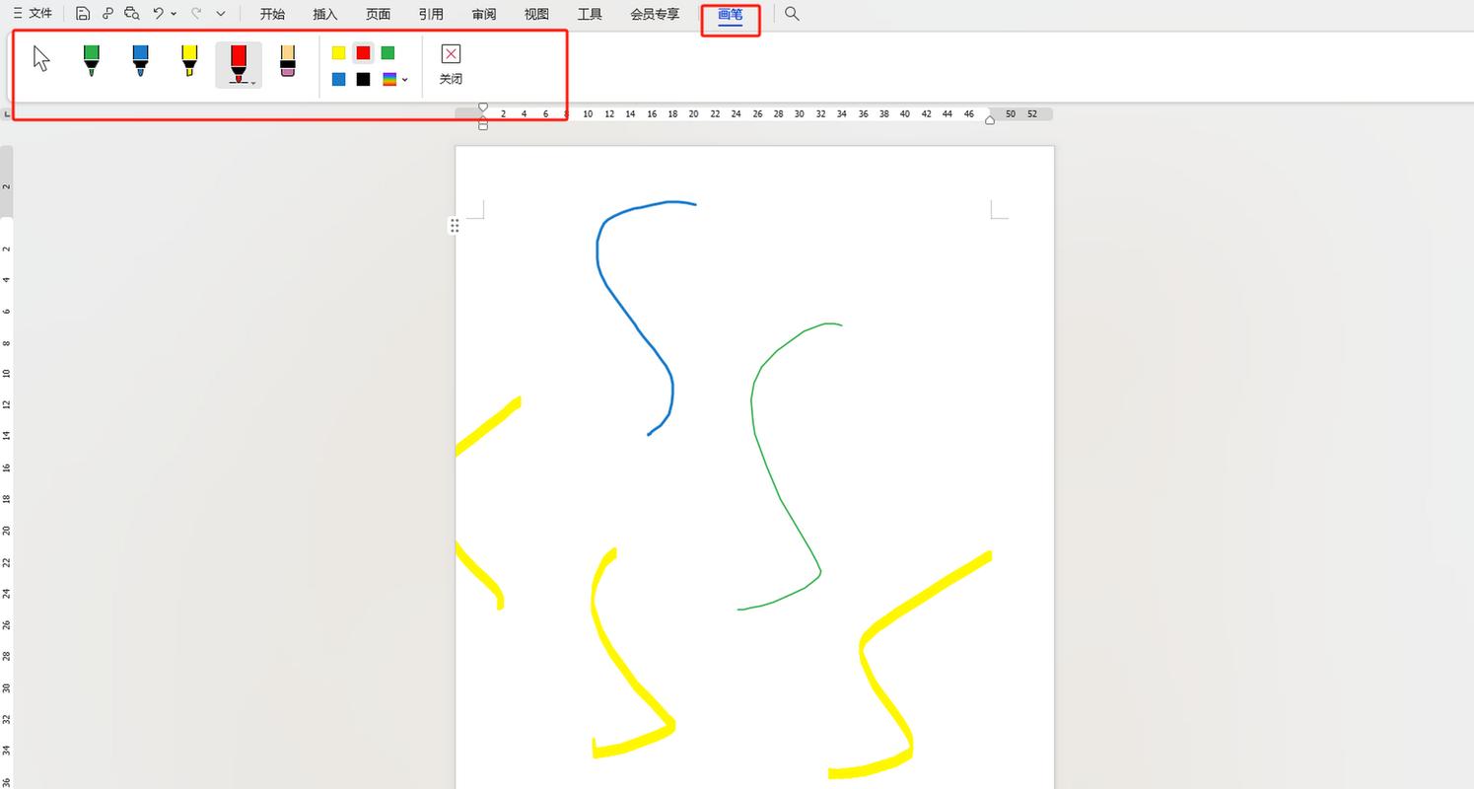Image resolution: width=1474 pixels, height=789 pixels.
Task: Choose the red color swatch
Action: coord(364,53)
